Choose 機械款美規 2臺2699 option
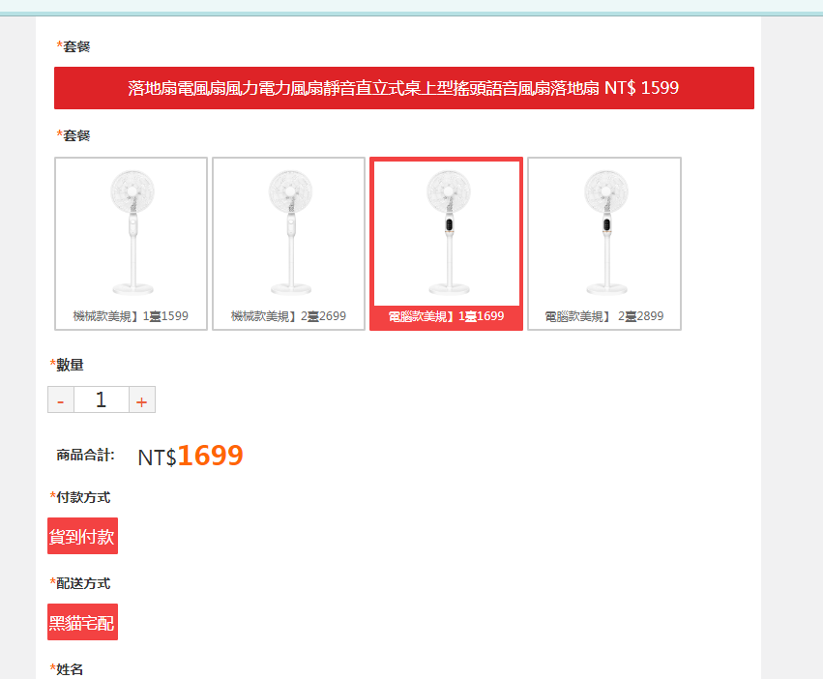The height and width of the screenshot is (679, 823). 289,244
